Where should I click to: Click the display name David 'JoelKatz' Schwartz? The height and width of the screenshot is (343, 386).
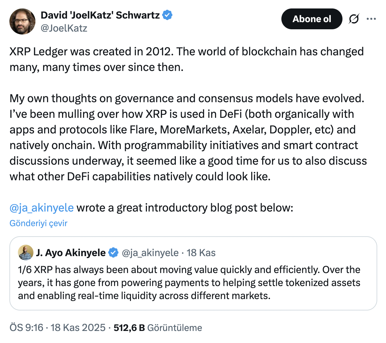click(100, 15)
